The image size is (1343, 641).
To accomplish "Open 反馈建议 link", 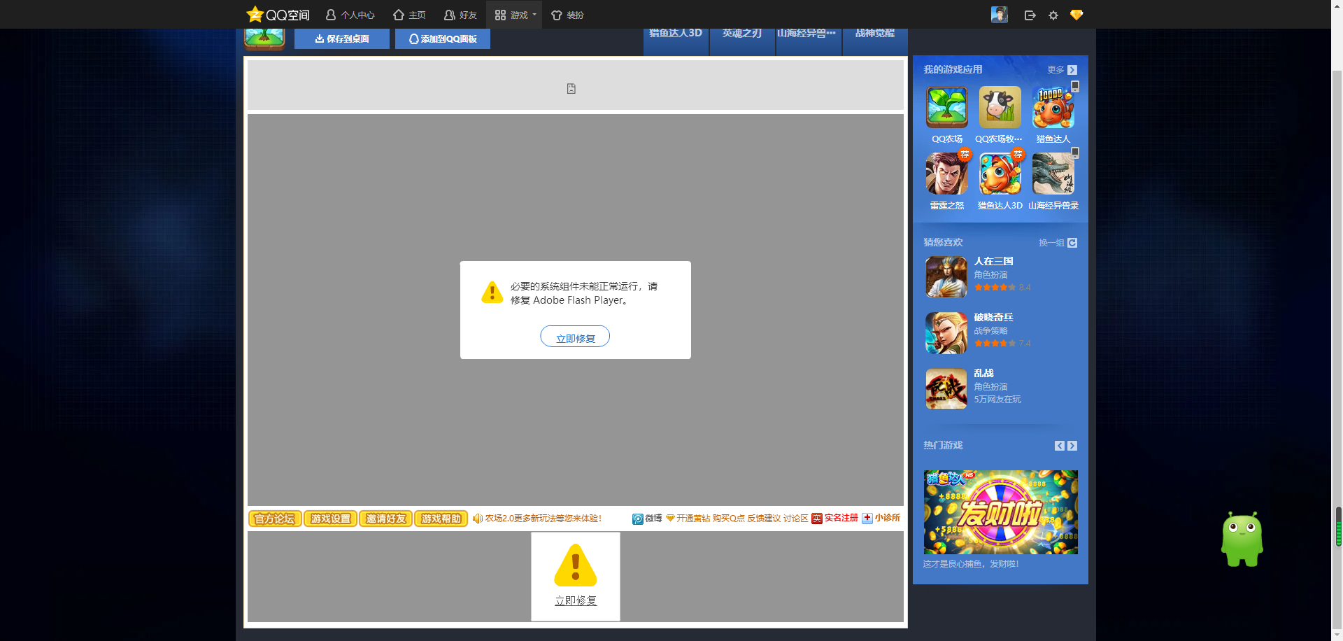I will point(764,519).
